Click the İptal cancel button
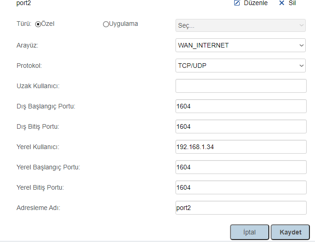This screenshot has height=246, width=315. (249, 232)
